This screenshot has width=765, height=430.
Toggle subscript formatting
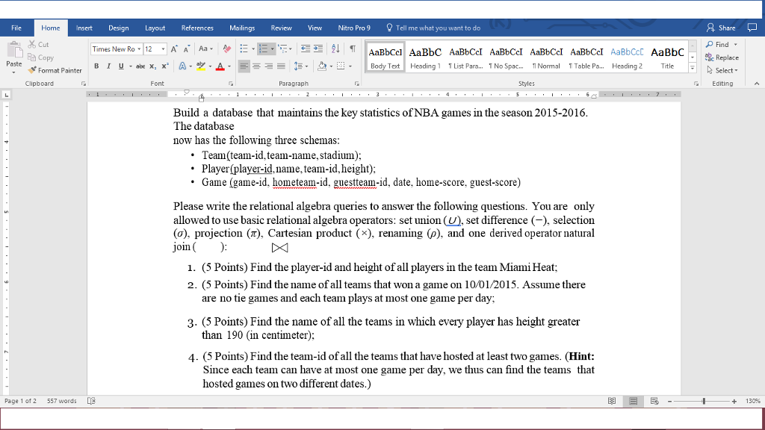coord(151,66)
